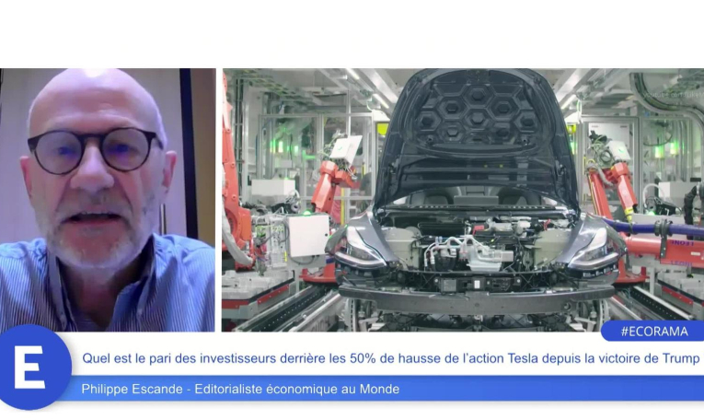Click the Tesla factory footage panel

[462, 200]
